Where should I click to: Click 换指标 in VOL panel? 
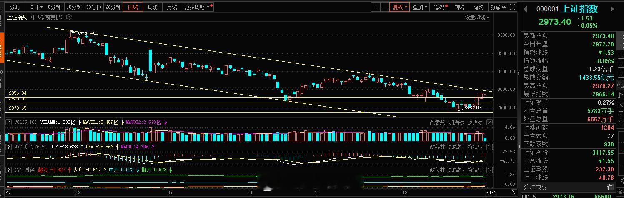(x=475, y=122)
